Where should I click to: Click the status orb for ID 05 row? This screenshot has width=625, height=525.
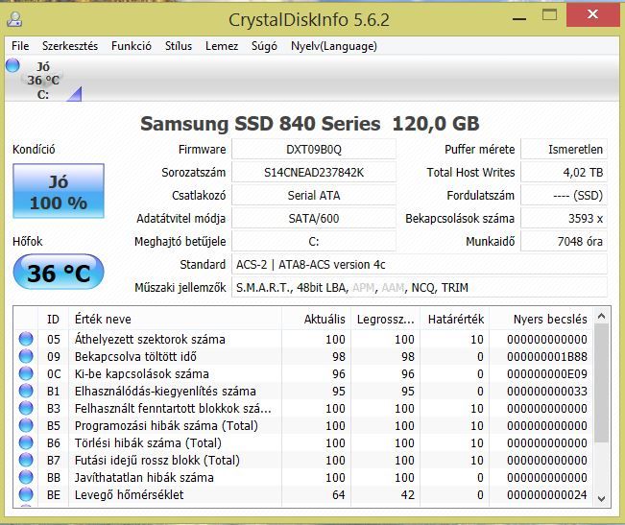coord(26,339)
